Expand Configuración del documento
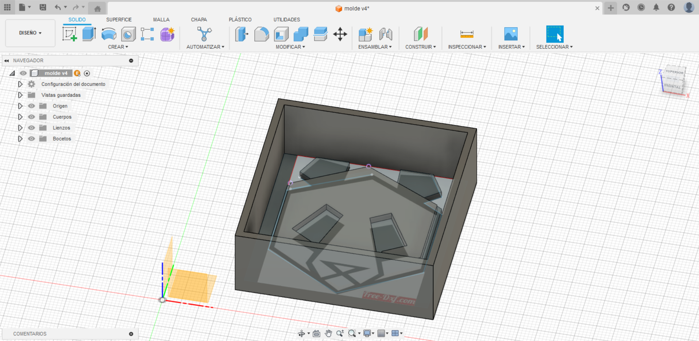This screenshot has height=341, width=699. coord(20,84)
